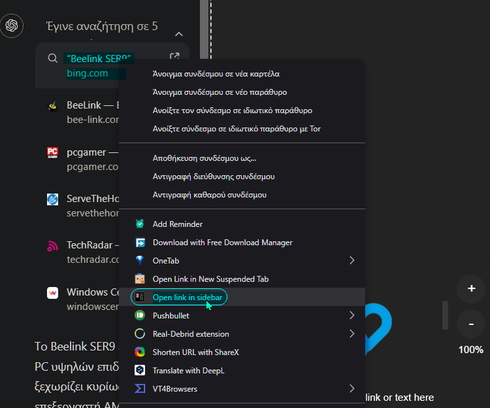490x408 pixels.
Task: Click the vertical scrollbar beside zoom controls
Action: click(x=446, y=315)
